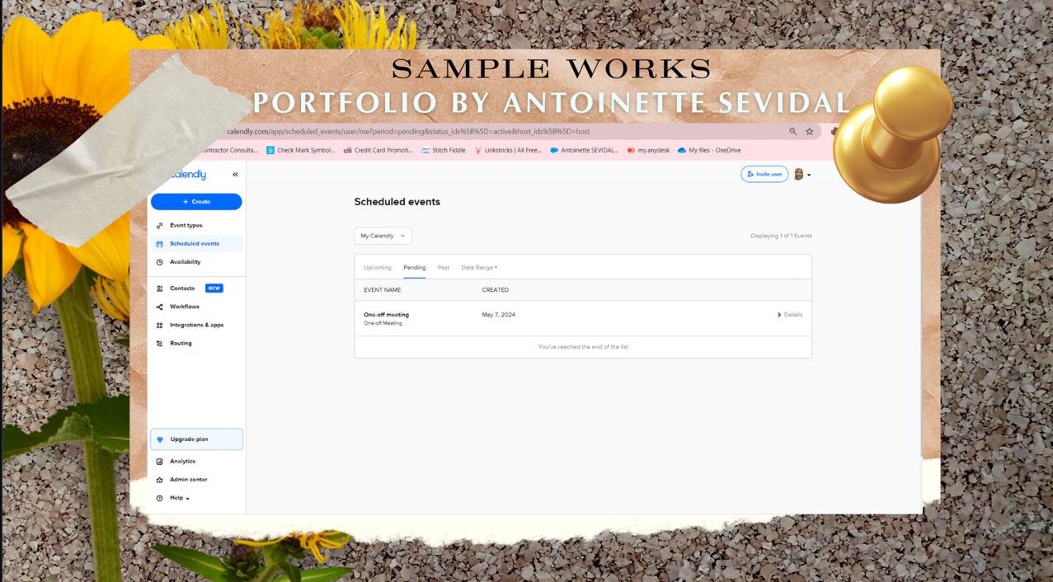Open Antoinette SEVIDAL bookmark
Screen dimensions: 1053x582
pyautogui.click(x=585, y=150)
